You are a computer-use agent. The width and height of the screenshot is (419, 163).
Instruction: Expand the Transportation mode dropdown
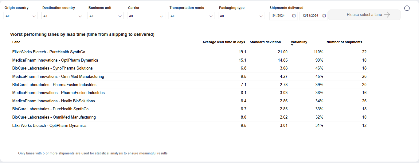click(x=192, y=16)
